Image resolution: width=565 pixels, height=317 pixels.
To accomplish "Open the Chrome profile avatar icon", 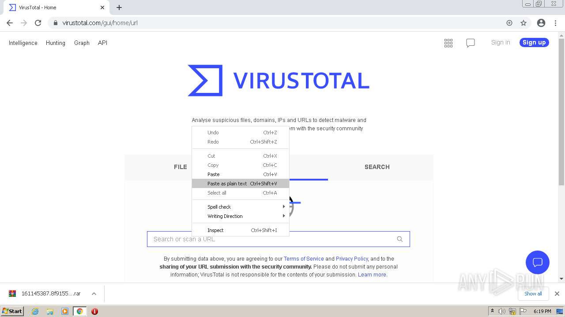I will coord(541,23).
